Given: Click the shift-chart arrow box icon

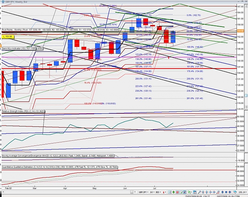Looking at the screenshot, I should coord(170,192).
